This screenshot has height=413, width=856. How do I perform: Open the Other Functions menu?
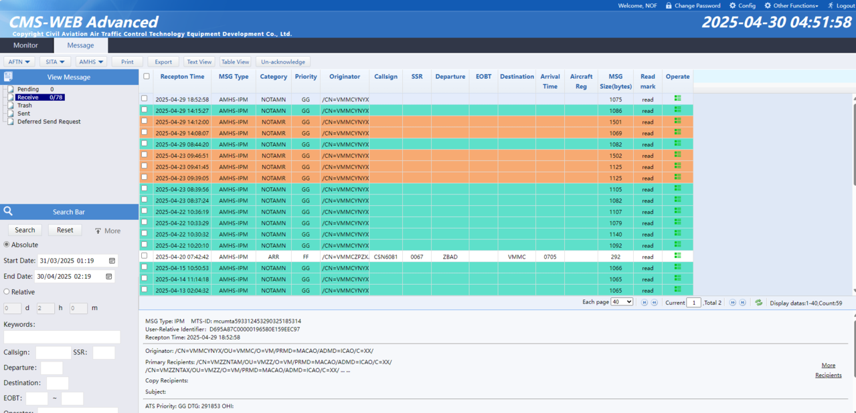[794, 5]
